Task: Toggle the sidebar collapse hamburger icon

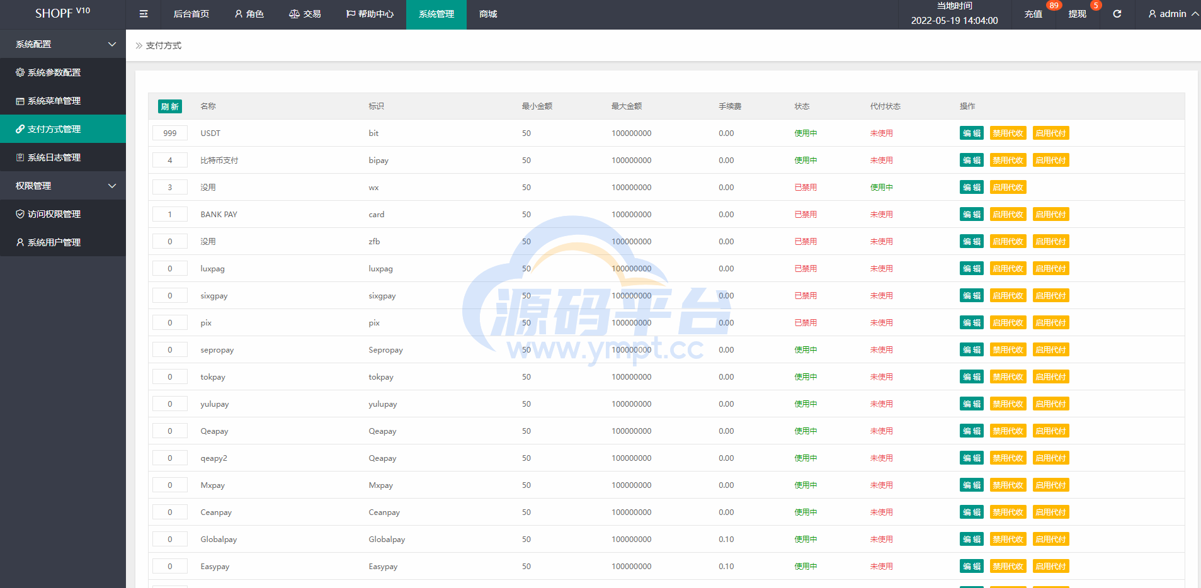Action: 144,14
